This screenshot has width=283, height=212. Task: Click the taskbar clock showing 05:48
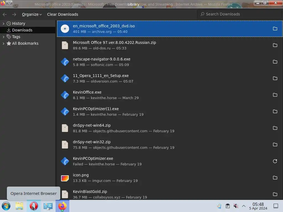258,206
